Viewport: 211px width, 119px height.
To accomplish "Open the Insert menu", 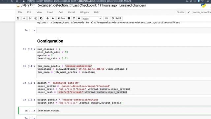I will pyautogui.click(x=50, y=12).
